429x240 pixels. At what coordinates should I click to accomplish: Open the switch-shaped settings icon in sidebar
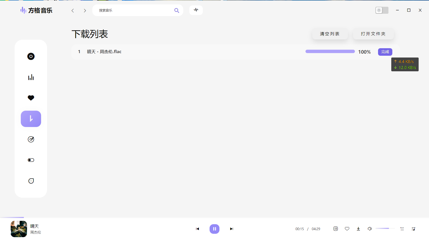point(31,160)
